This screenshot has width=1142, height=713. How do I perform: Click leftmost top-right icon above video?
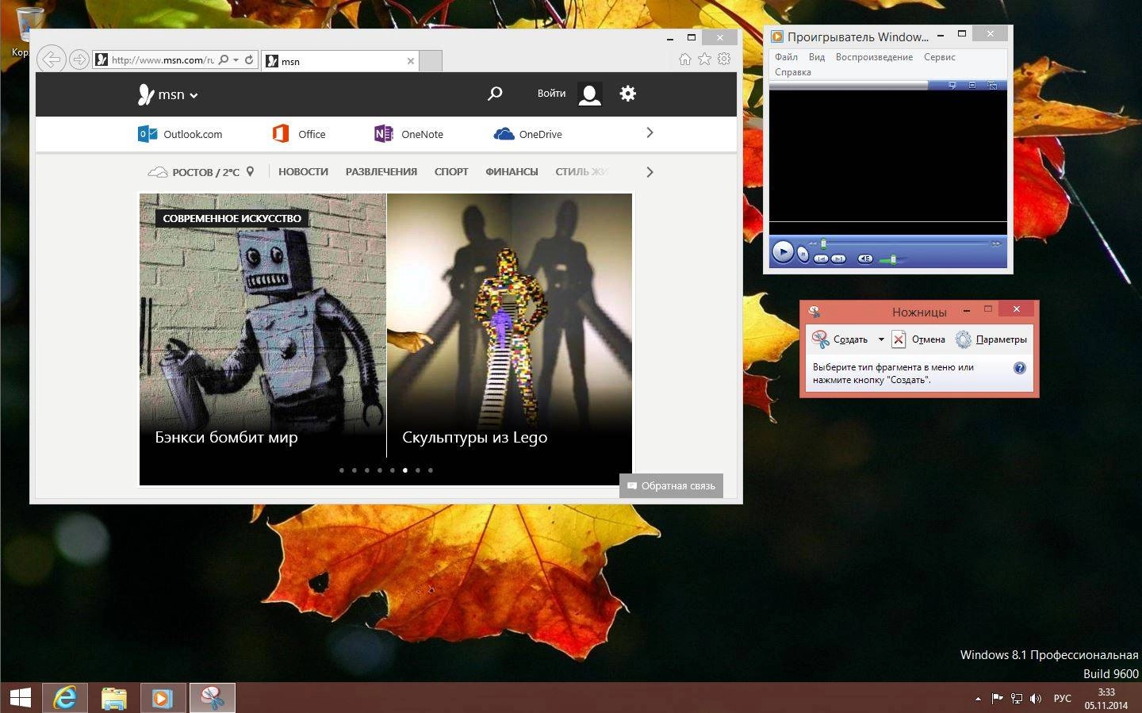click(952, 85)
